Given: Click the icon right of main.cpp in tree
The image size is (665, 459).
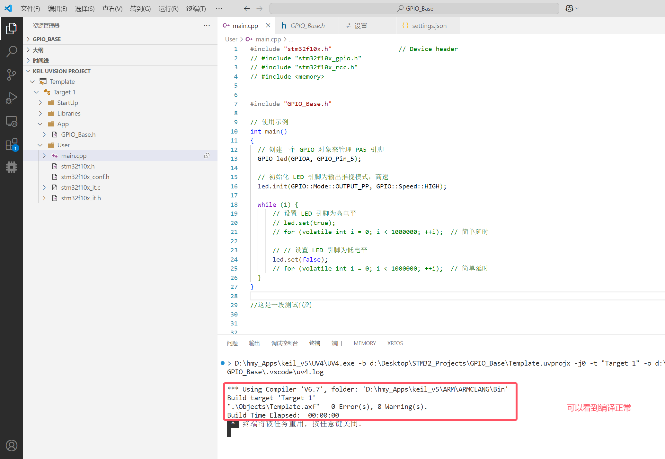Looking at the screenshot, I should pyautogui.click(x=207, y=156).
